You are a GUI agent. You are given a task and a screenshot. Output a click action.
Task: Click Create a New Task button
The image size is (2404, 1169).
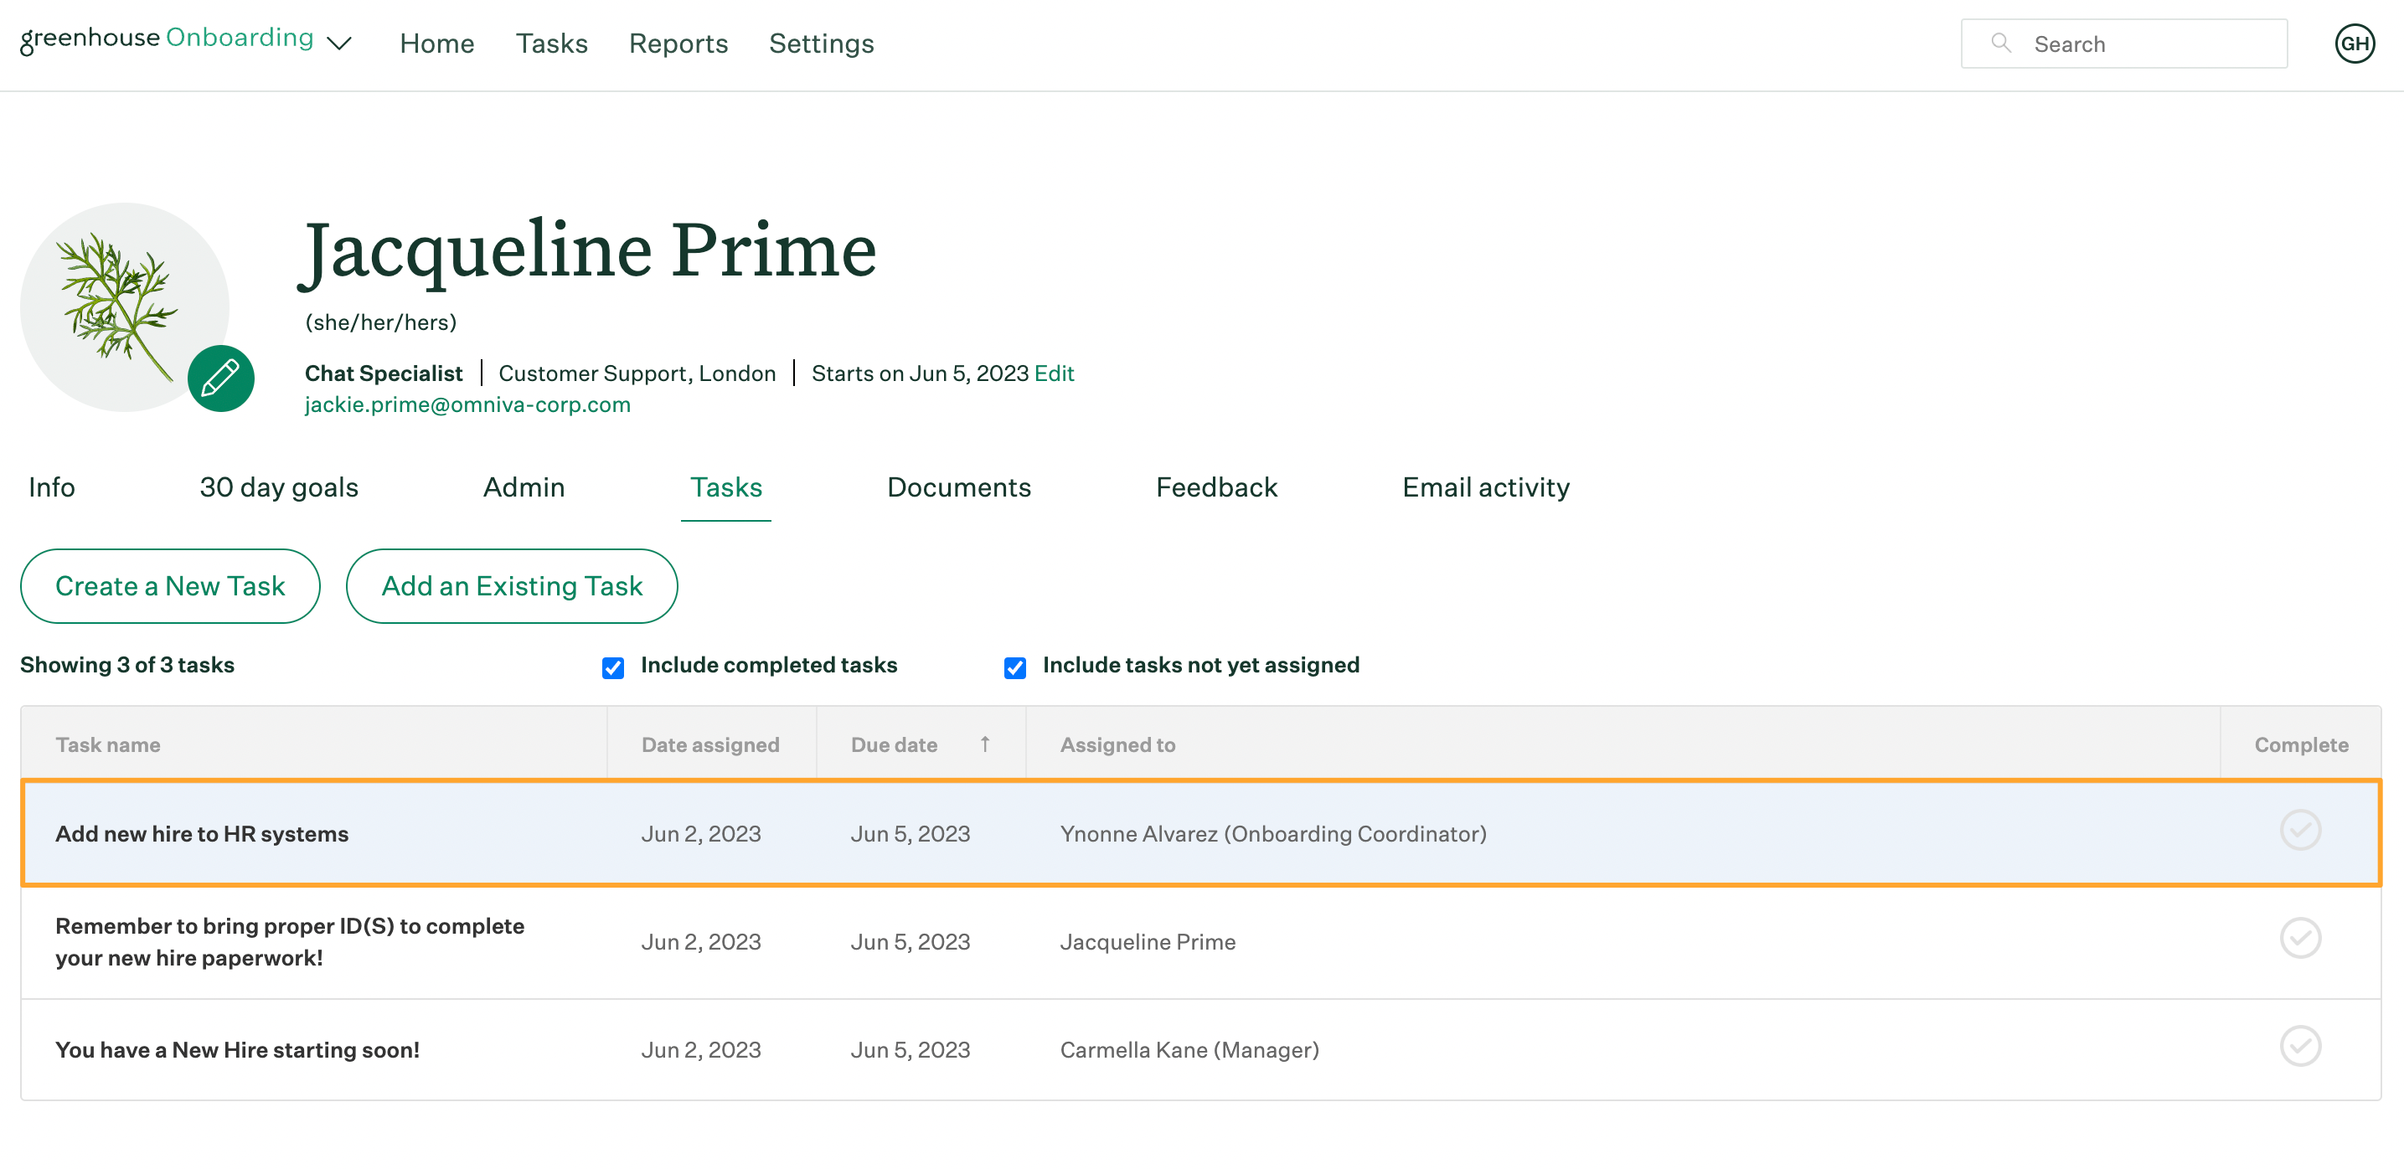(x=168, y=584)
